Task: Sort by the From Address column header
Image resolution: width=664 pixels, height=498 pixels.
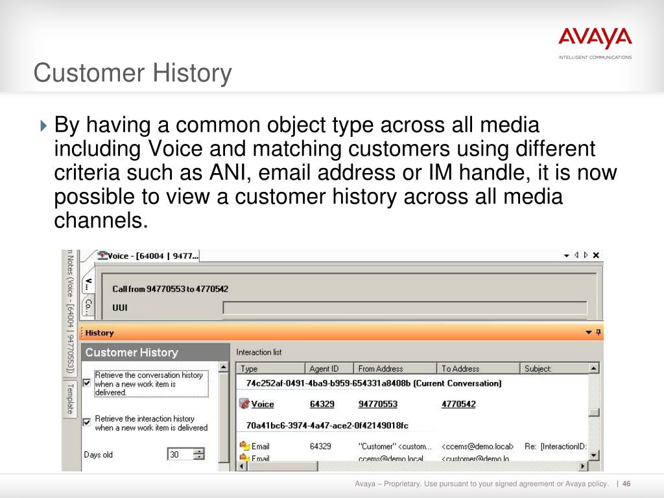Action: (395, 368)
